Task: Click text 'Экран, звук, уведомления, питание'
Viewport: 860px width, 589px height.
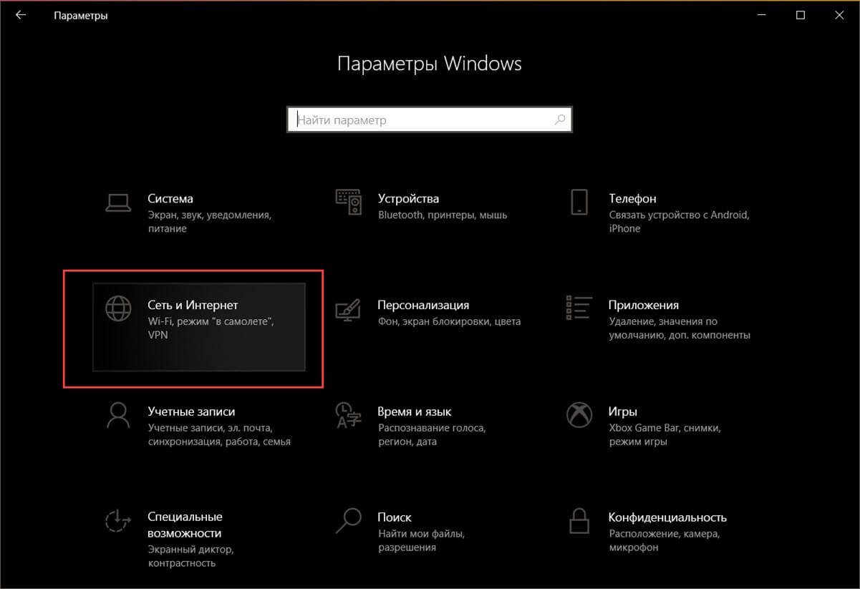Action: [x=210, y=221]
